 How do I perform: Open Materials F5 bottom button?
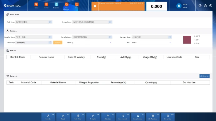[108, 117]
